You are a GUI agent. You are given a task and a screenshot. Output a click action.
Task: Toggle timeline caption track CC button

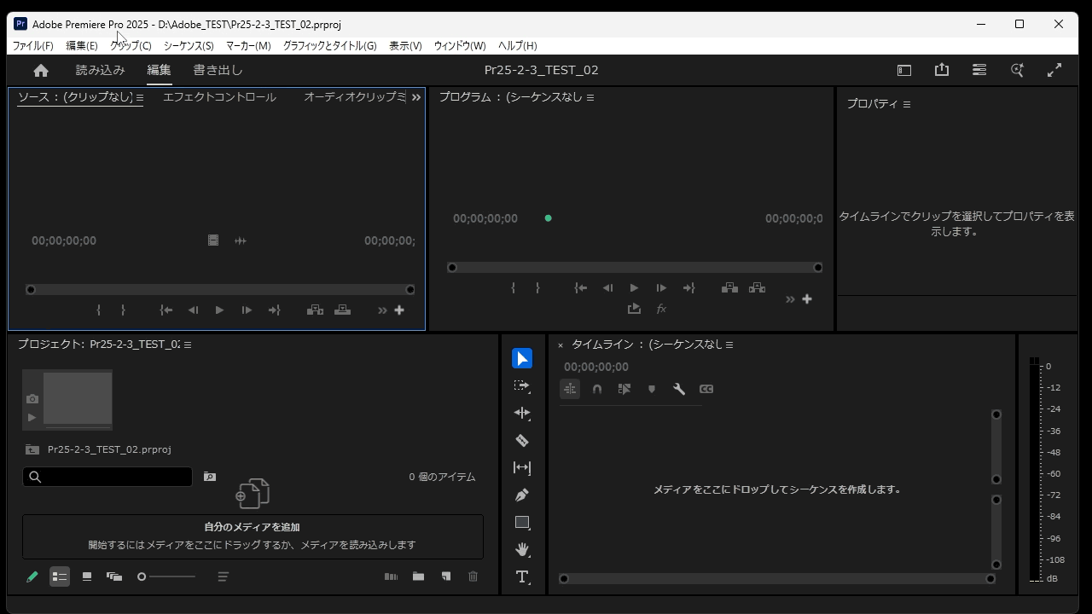(706, 389)
